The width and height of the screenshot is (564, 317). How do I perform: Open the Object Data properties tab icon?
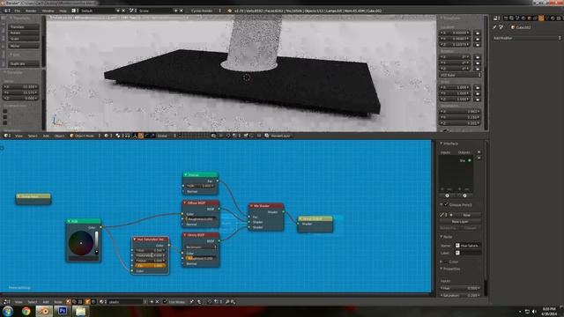coord(547,18)
